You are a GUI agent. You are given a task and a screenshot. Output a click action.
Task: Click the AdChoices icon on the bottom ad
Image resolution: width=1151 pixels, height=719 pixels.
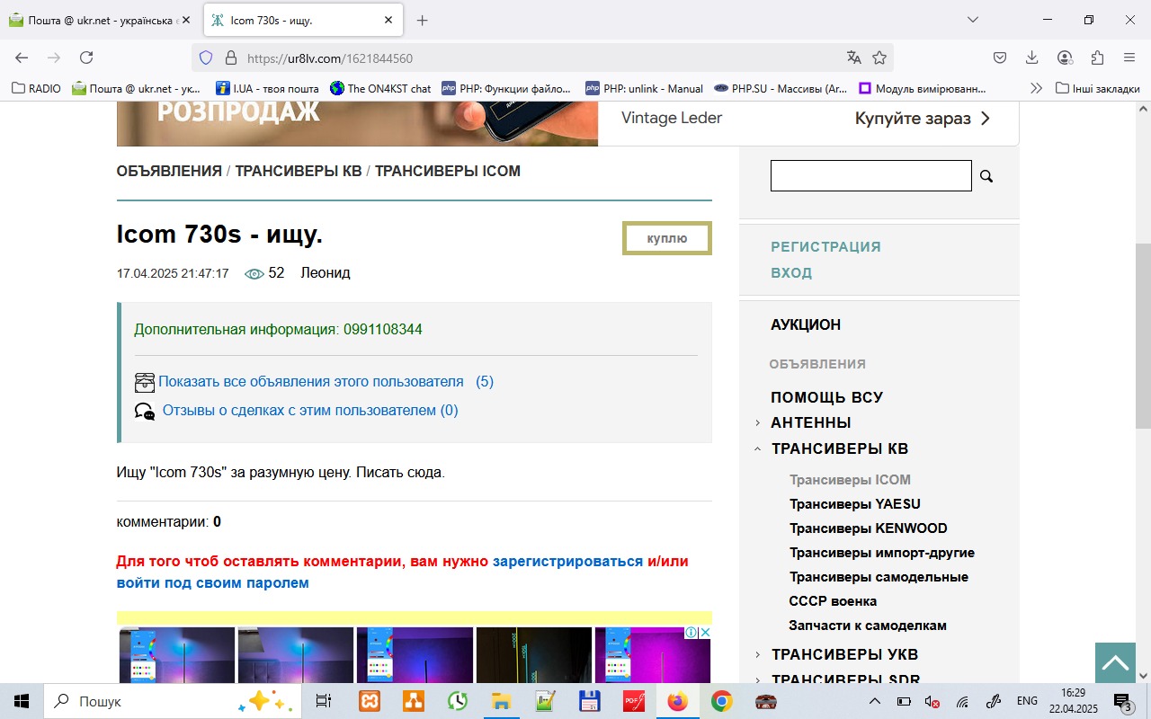[691, 633]
